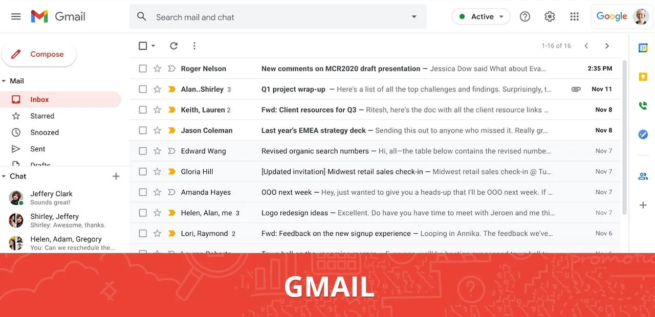Go to the Starred folder
655x317 pixels.
42,116
